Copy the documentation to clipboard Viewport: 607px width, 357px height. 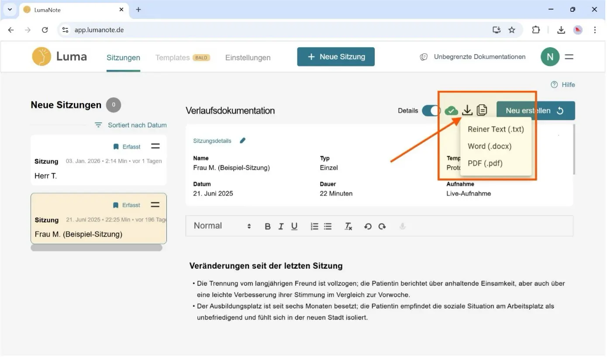482,110
